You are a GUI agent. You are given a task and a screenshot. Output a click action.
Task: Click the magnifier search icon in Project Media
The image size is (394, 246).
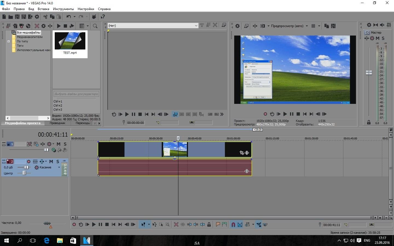tap(95, 26)
